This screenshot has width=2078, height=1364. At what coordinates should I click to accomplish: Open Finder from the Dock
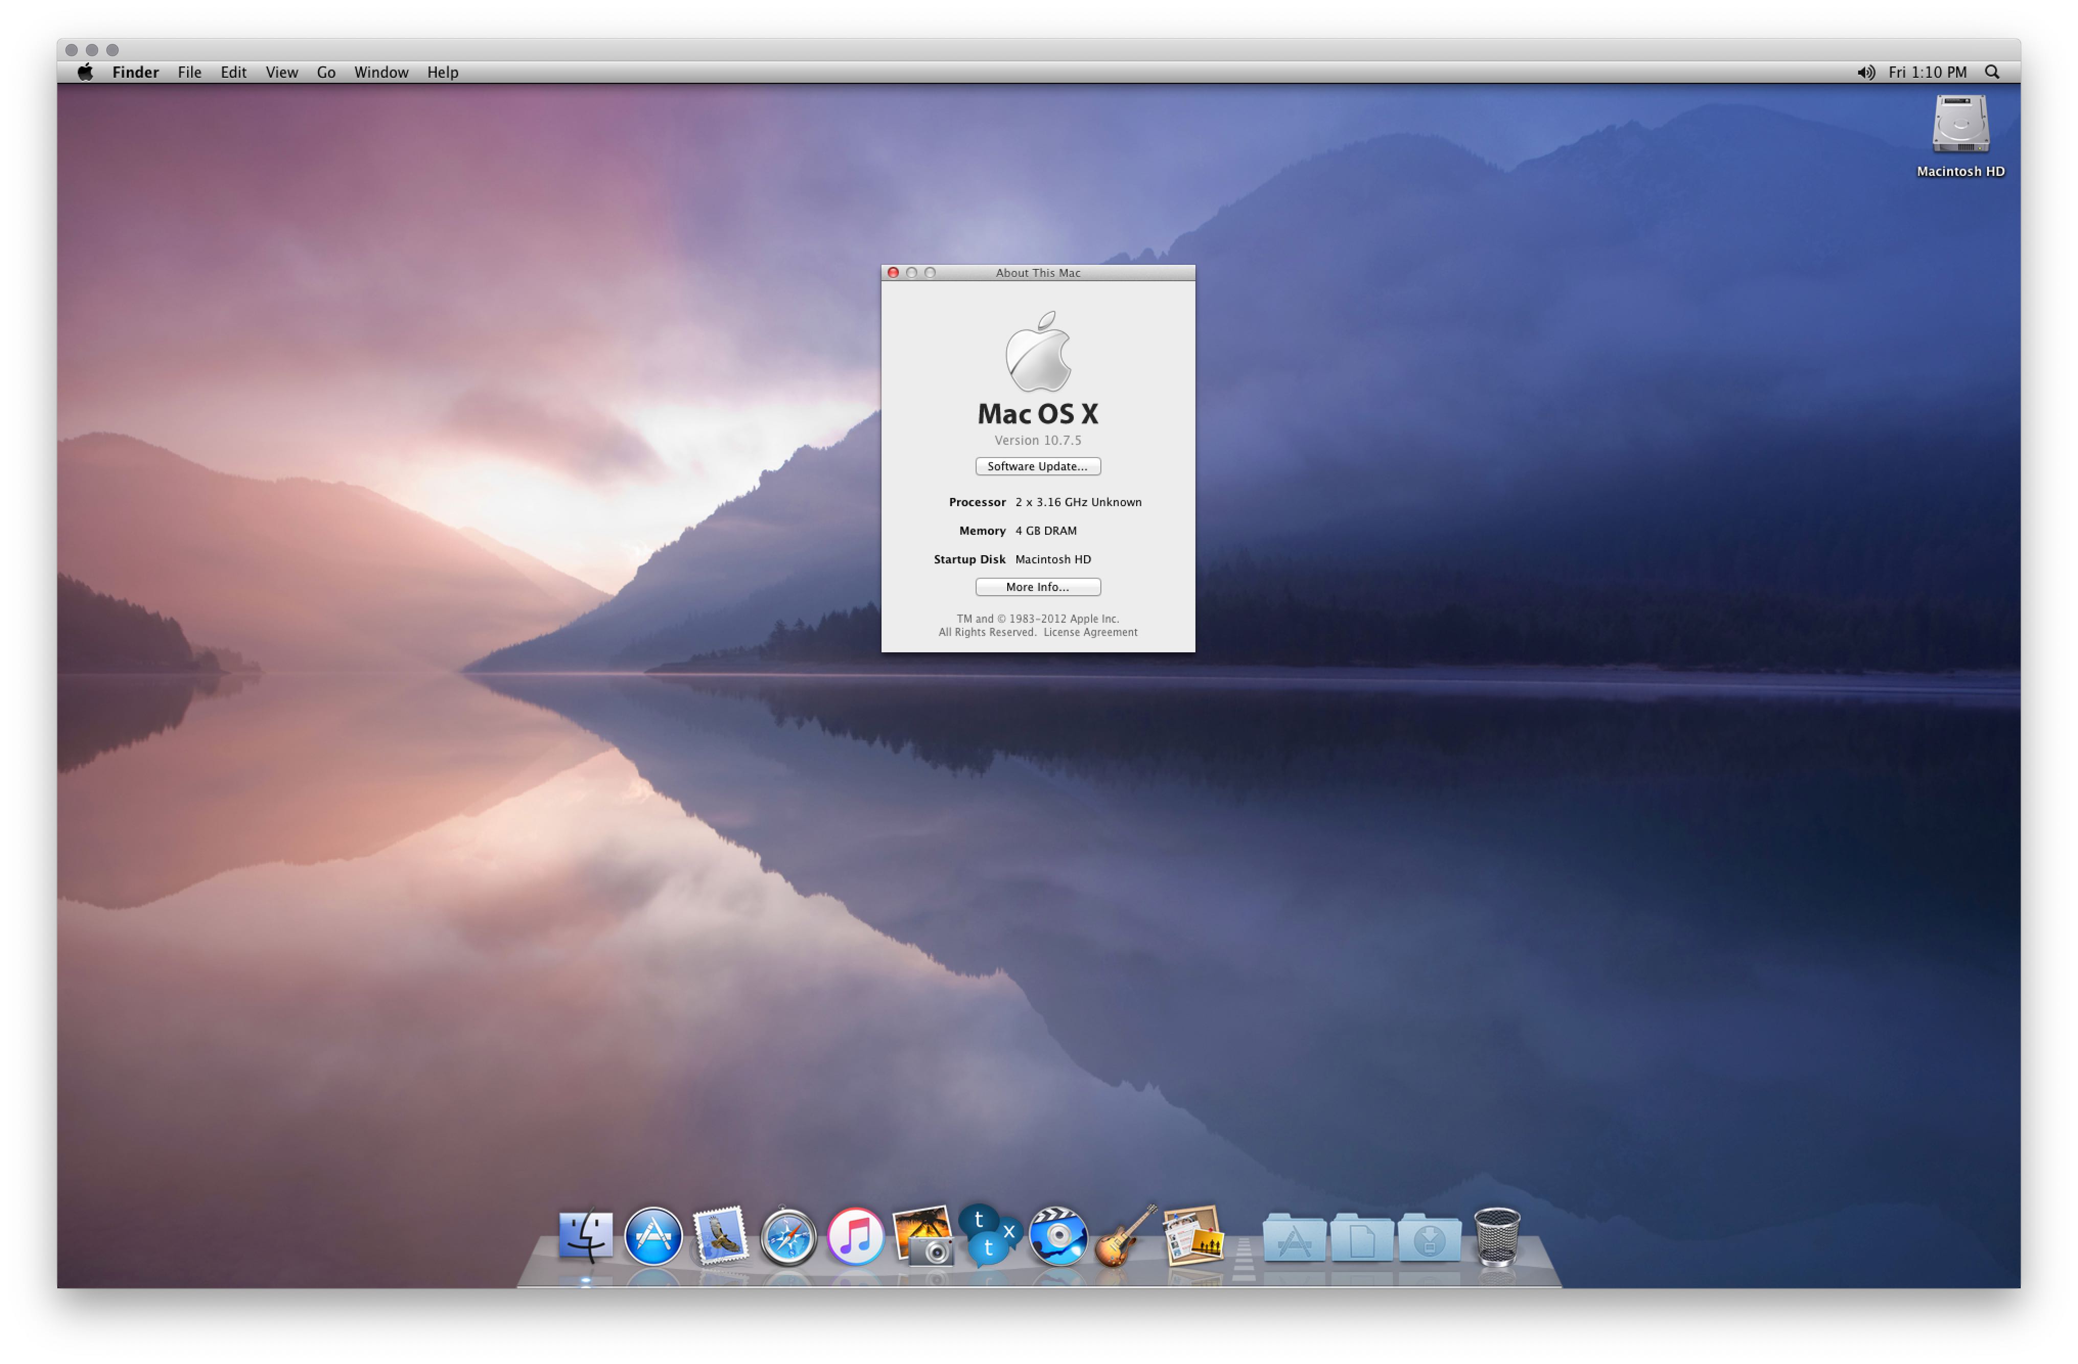point(585,1237)
